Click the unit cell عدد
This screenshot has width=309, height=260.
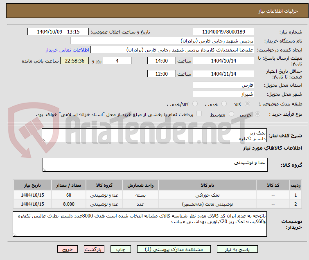140,204
